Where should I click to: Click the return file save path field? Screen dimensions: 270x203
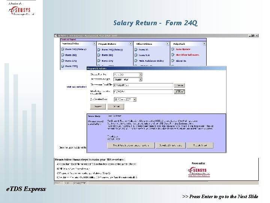pyautogui.click(x=143, y=91)
